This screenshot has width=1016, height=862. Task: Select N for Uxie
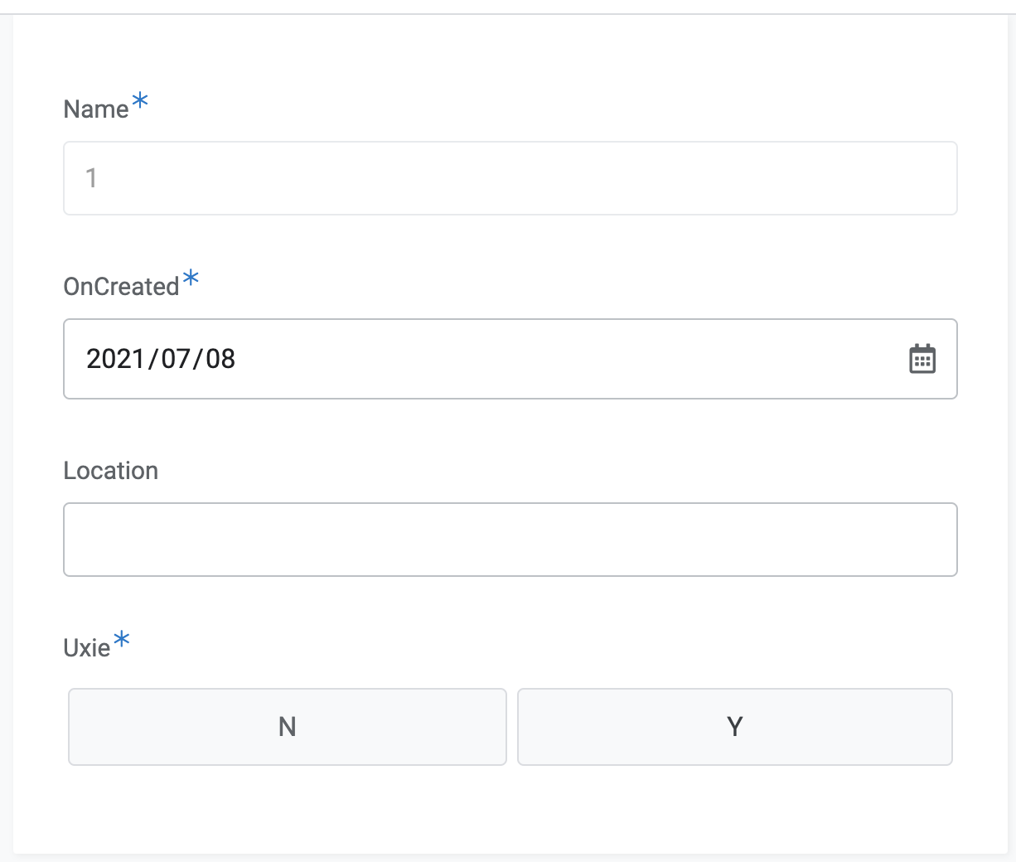click(x=288, y=727)
